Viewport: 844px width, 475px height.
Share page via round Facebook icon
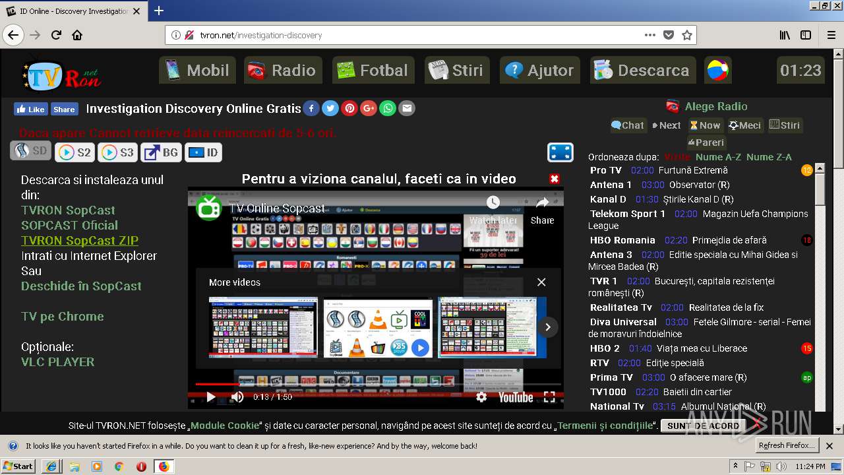[x=311, y=108]
